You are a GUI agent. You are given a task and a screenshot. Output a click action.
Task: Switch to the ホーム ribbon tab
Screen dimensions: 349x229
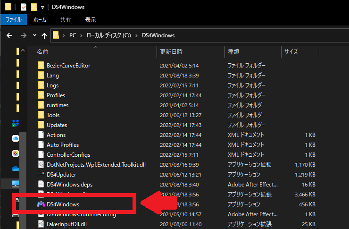click(40, 20)
